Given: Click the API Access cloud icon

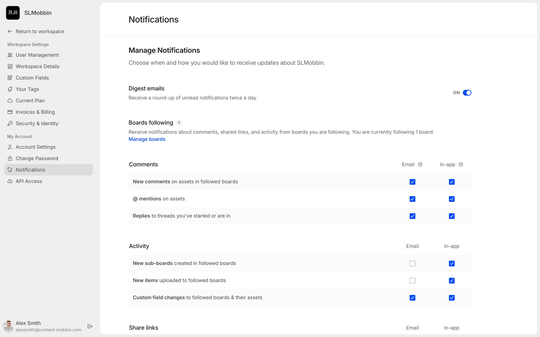Looking at the screenshot, I should (10, 181).
